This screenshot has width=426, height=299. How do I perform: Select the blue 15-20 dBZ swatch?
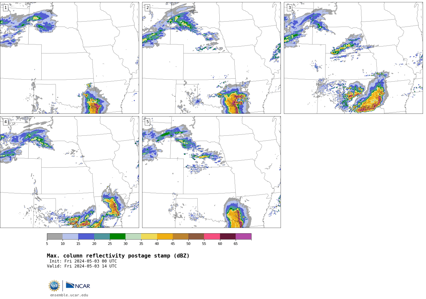(x=86, y=237)
